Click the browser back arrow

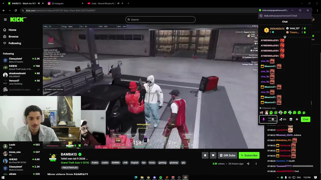coord(4,10)
